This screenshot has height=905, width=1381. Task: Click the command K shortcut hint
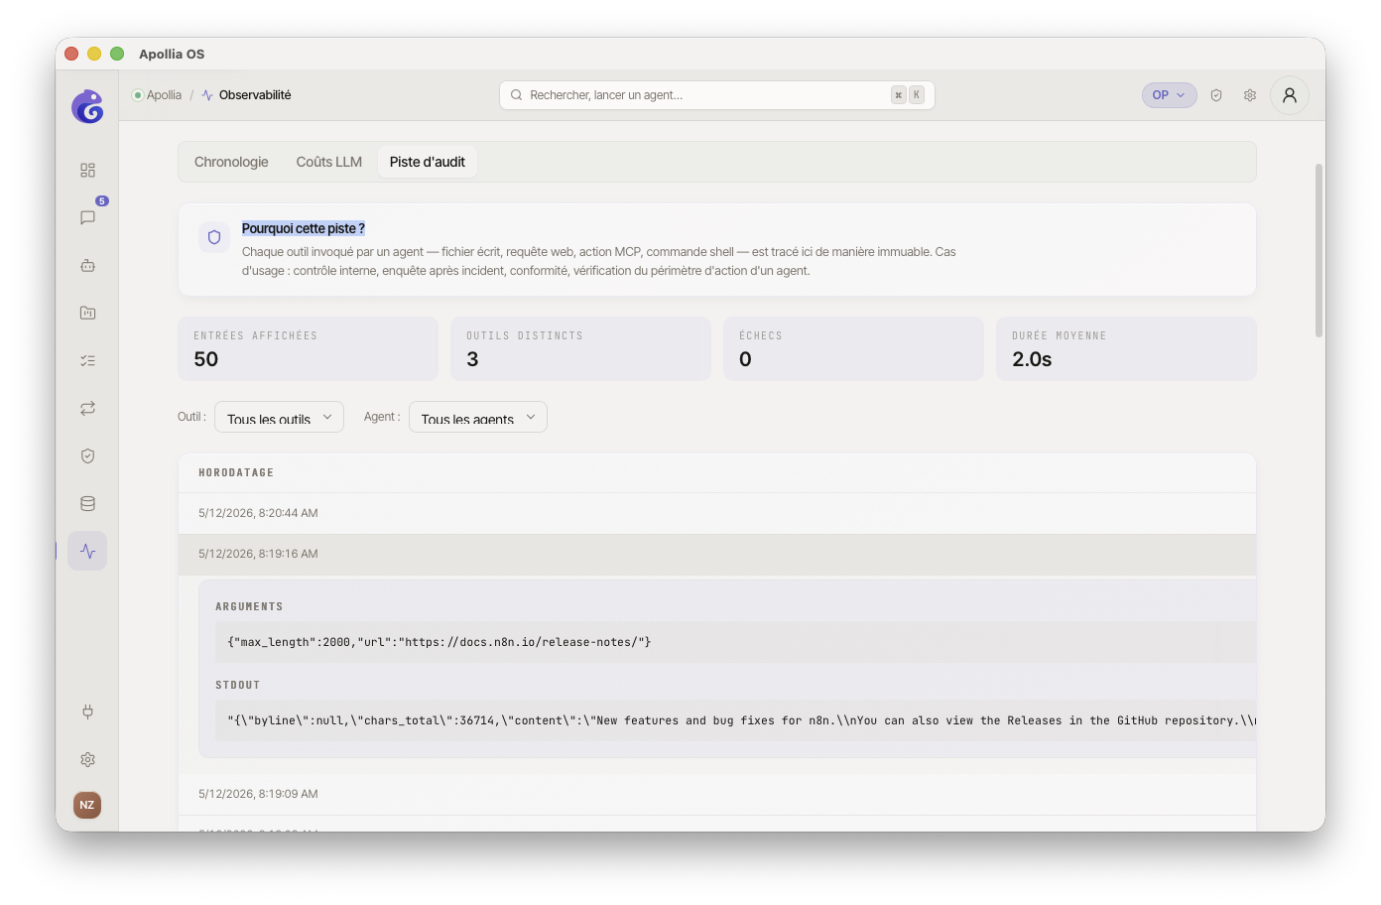click(x=908, y=95)
